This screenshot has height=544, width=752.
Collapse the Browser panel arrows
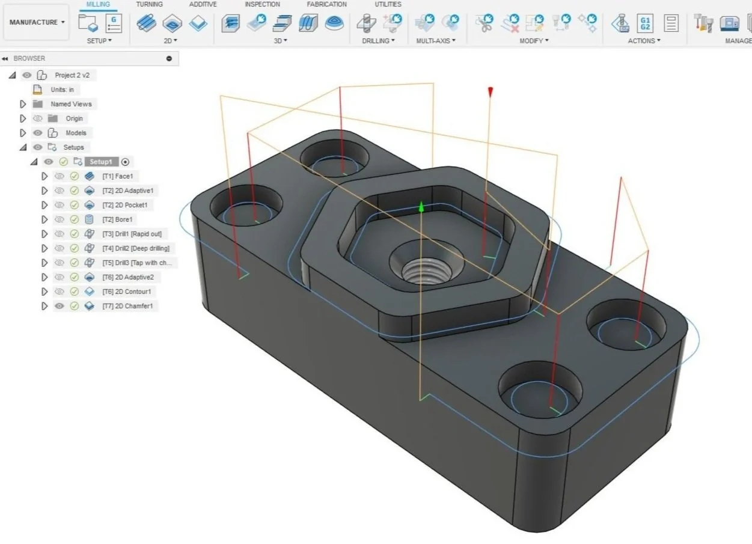tap(5, 58)
